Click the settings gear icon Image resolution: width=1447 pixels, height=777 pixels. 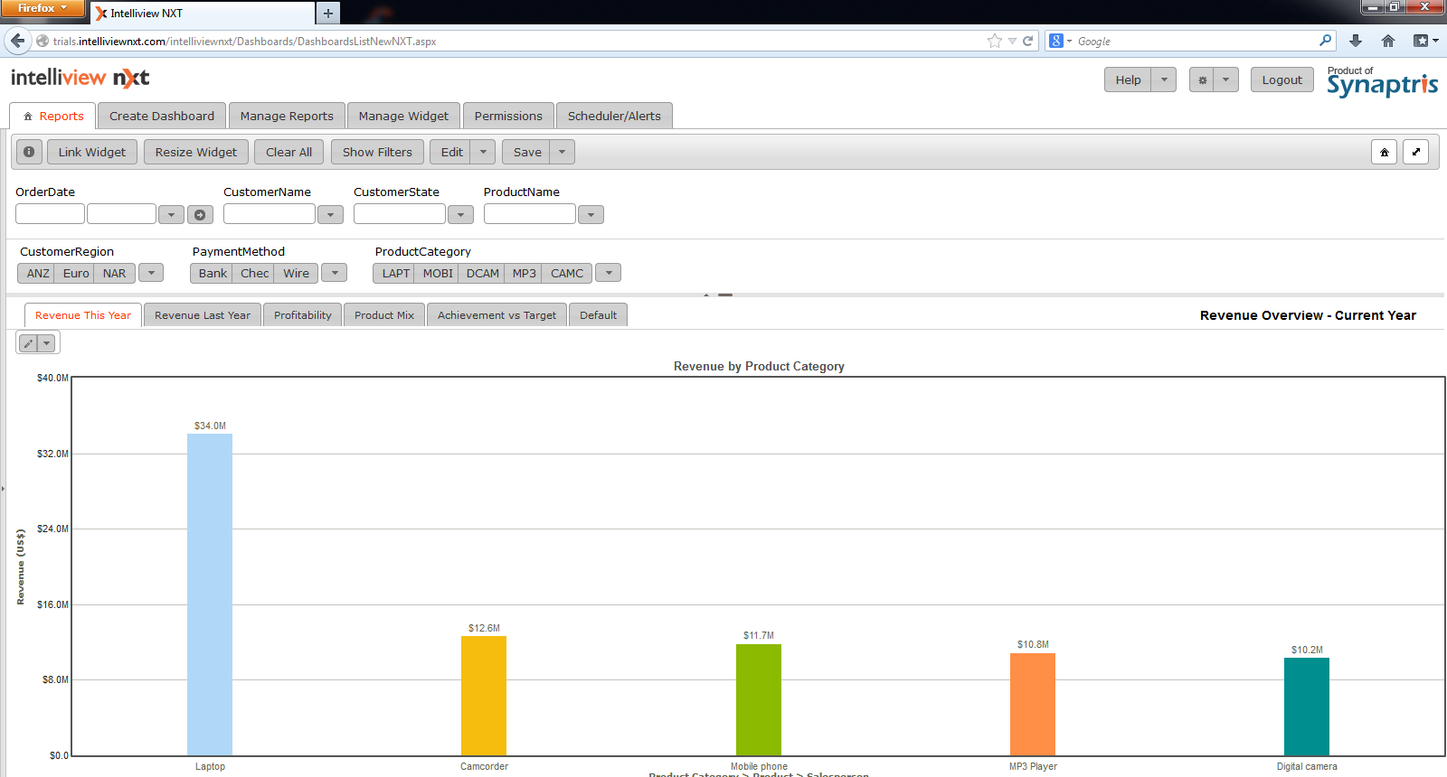click(1202, 80)
